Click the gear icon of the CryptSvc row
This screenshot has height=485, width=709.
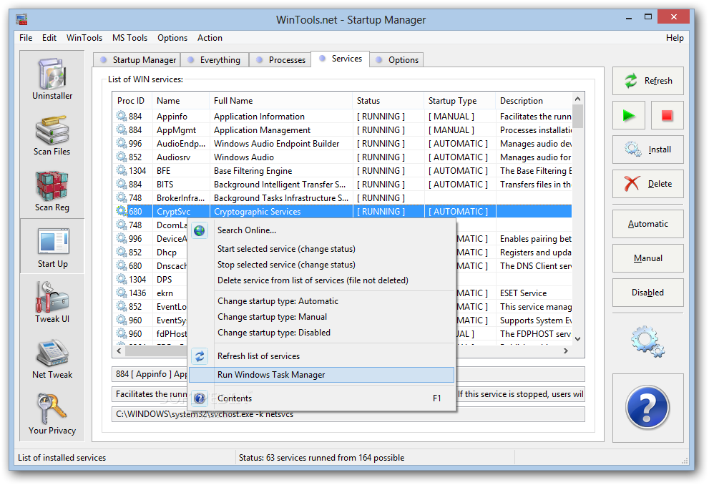point(121,211)
